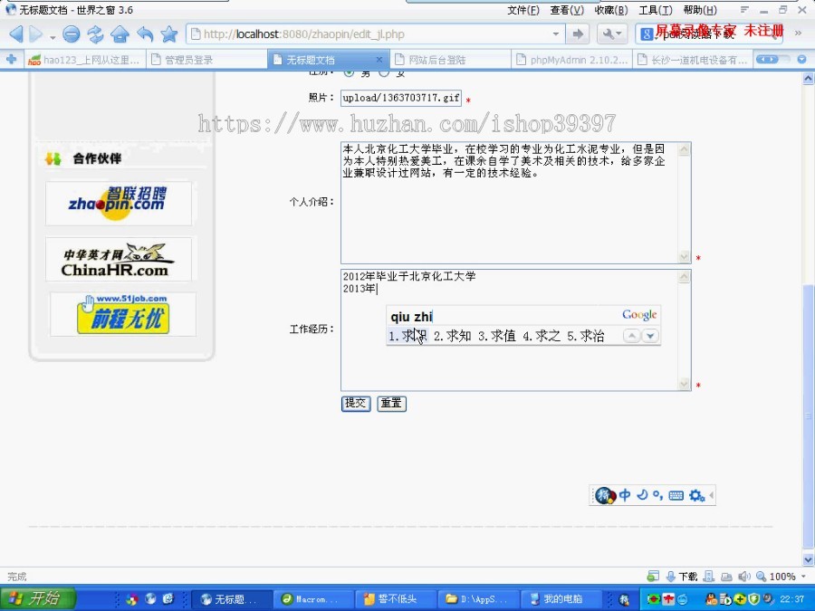Click the round Stop loading icon
The width and height of the screenshot is (815, 611).
click(x=72, y=34)
